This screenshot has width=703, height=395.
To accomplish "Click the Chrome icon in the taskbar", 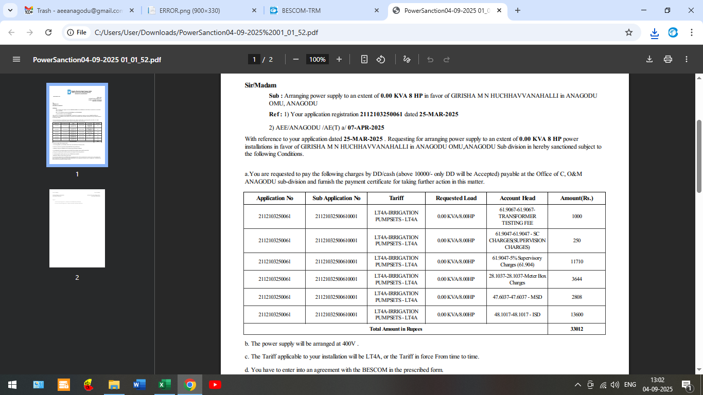I will (190, 385).
